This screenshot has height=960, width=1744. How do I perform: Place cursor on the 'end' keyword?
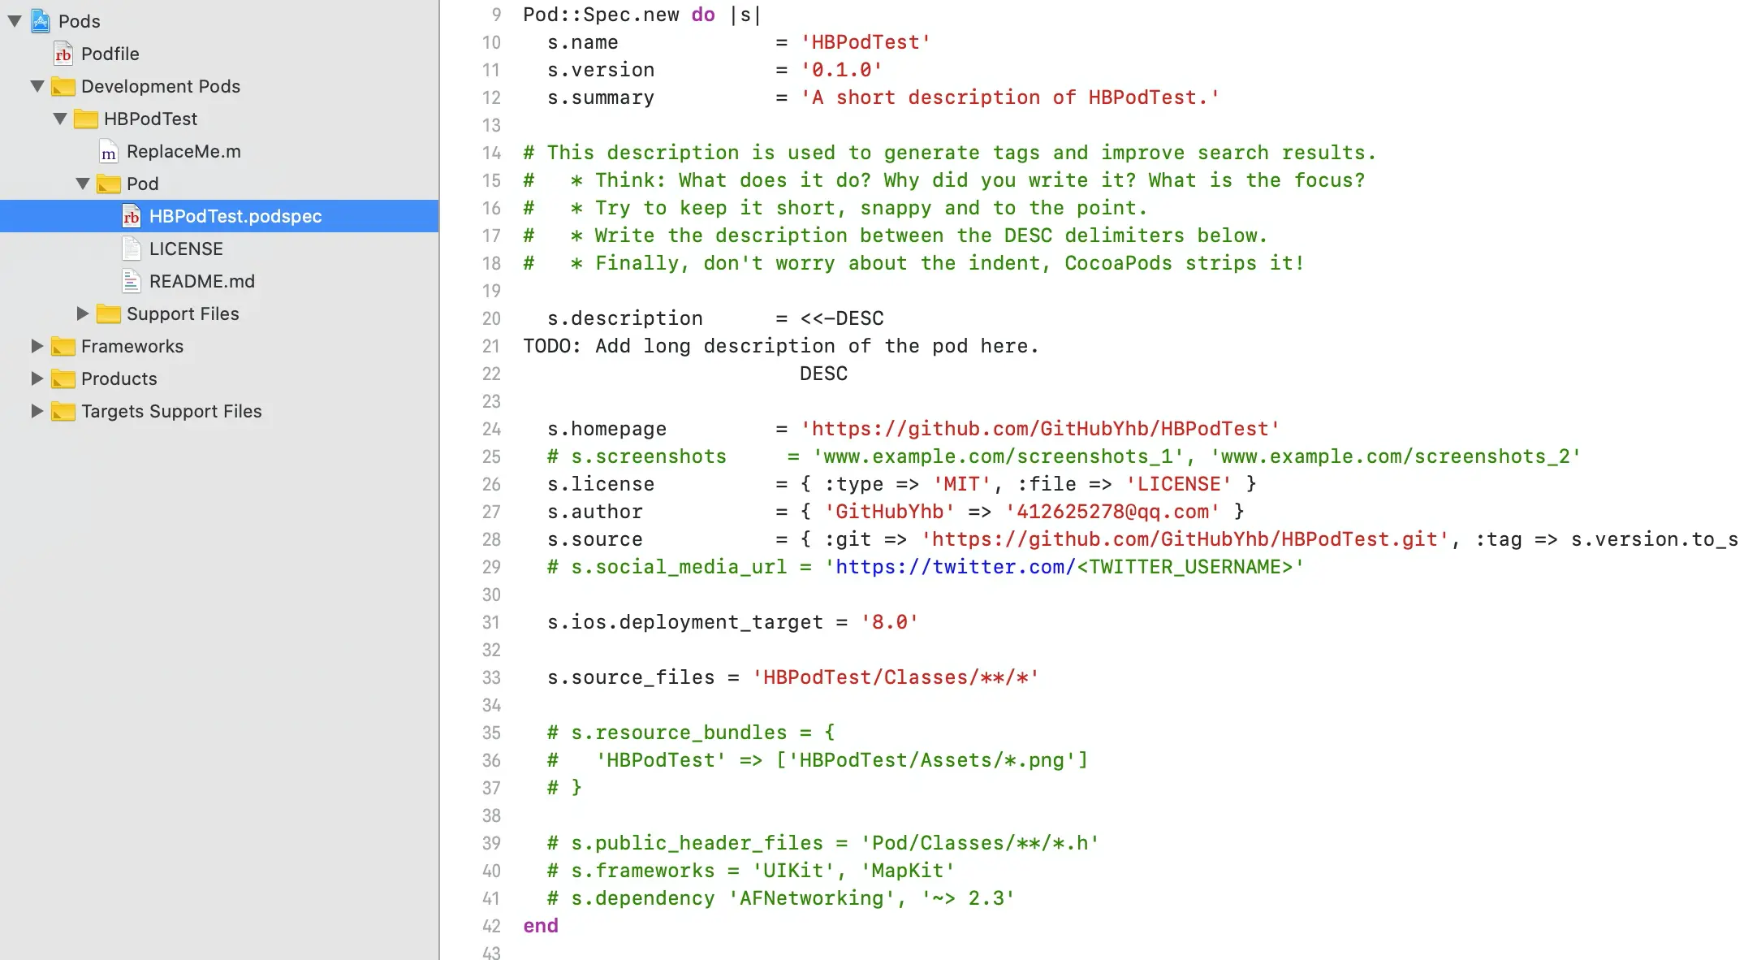(541, 926)
